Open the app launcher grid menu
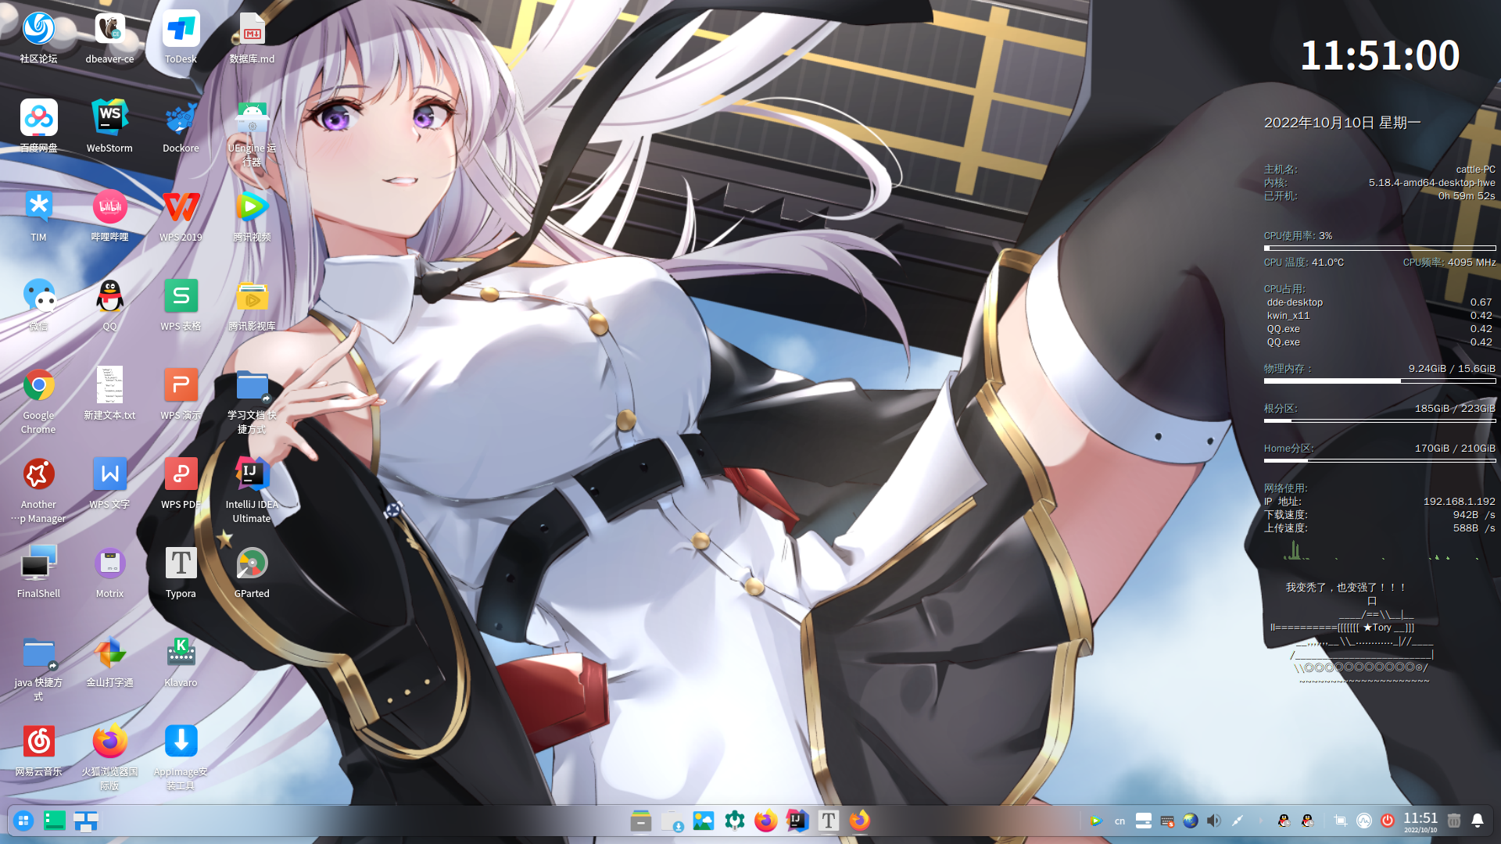Image resolution: width=1501 pixels, height=844 pixels. pyautogui.click(x=23, y=821)
